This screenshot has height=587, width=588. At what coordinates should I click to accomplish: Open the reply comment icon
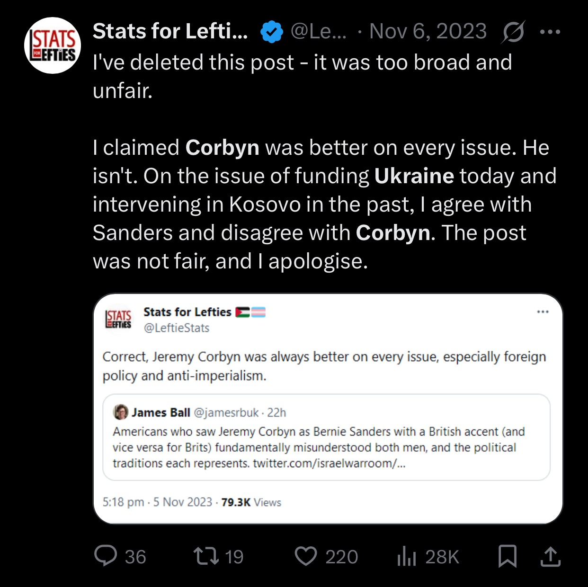[106, 556]
